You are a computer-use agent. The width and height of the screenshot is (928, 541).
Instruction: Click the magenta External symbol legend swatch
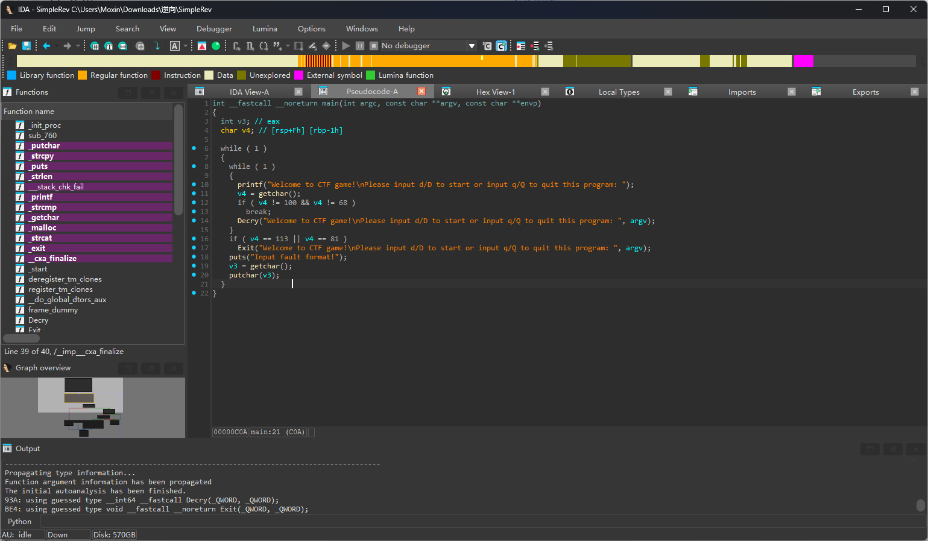pyautogui.click(x=298, y=75)
